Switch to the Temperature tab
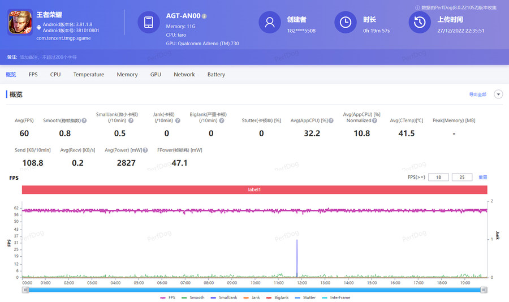The width and height of the screenshot is (509, 302). tap(89, 75)
